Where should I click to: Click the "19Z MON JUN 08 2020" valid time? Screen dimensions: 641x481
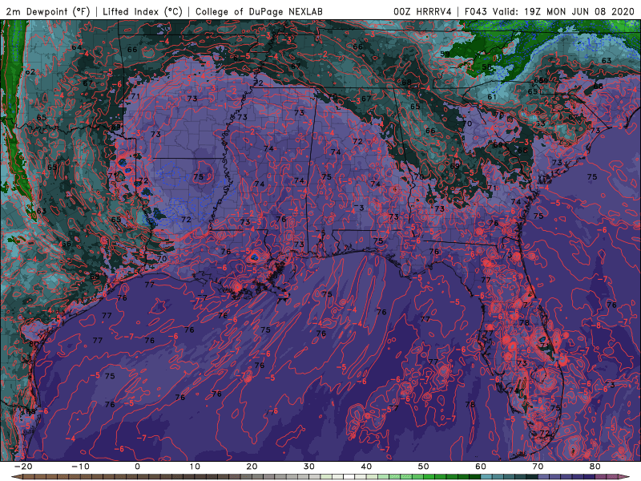(579, 11)
